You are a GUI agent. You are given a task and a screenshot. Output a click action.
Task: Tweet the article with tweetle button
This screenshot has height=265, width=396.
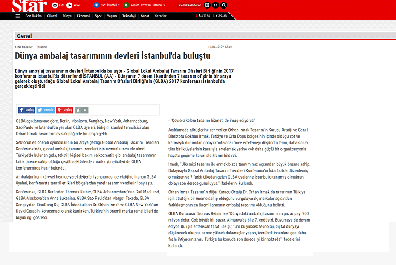coord(46,110)
